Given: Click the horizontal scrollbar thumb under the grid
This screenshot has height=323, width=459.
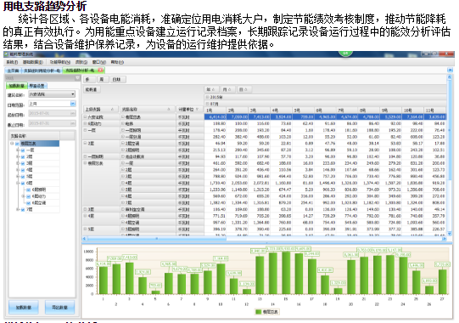Looking at the screenshot, I should (157, 239).
